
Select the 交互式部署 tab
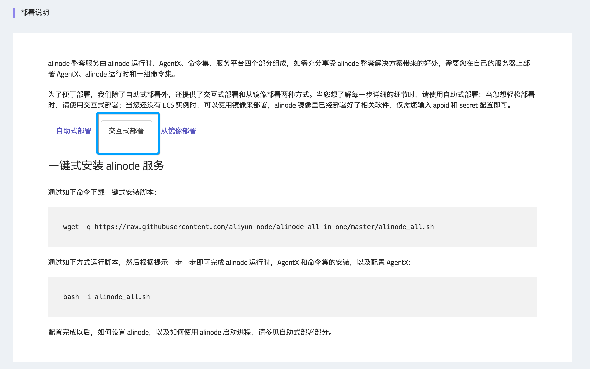(x=126, y=131)
